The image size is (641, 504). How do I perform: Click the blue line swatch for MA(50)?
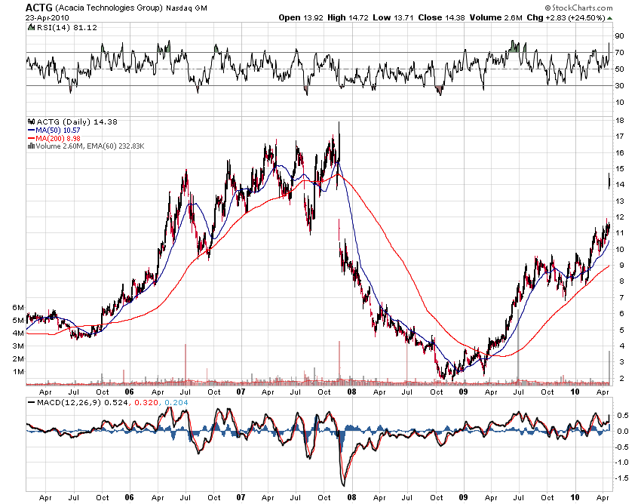32,130
